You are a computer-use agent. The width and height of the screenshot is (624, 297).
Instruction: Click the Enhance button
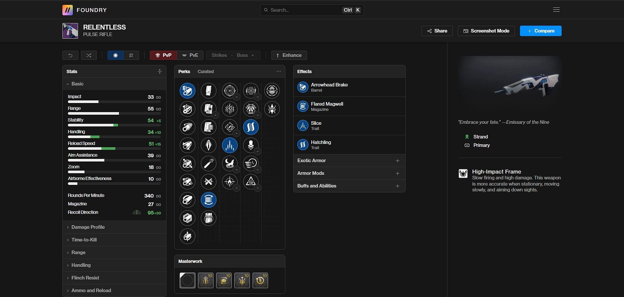289,55
